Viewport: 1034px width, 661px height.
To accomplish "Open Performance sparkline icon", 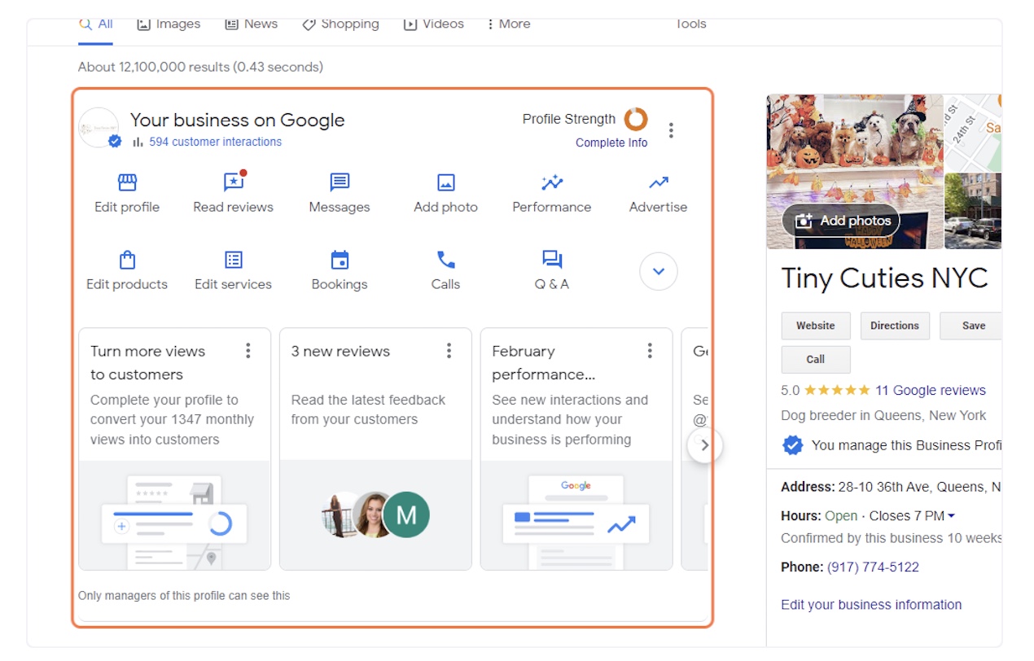I will coord(552,182).
